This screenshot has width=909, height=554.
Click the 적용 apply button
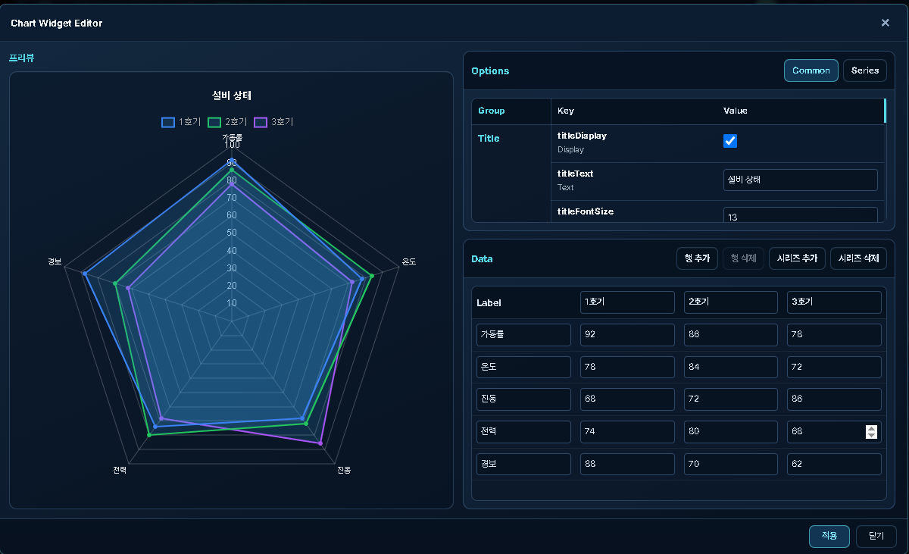[829, 536]
